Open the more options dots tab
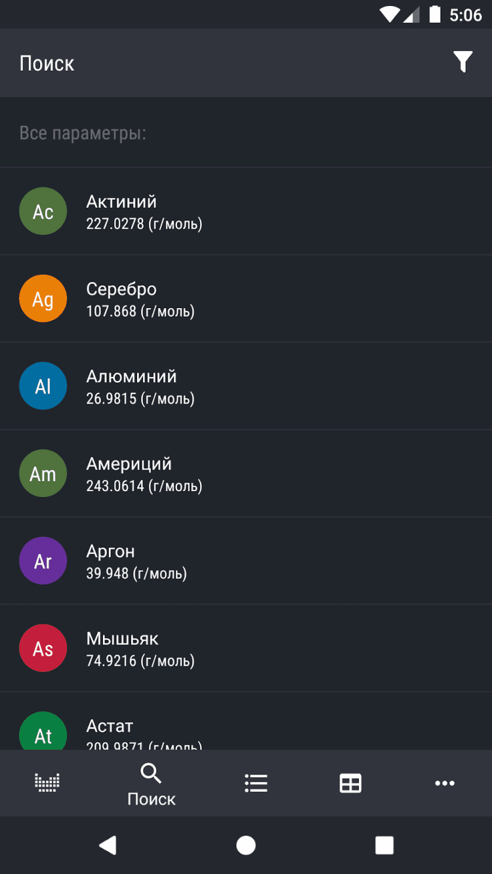 tap(445, 782)
